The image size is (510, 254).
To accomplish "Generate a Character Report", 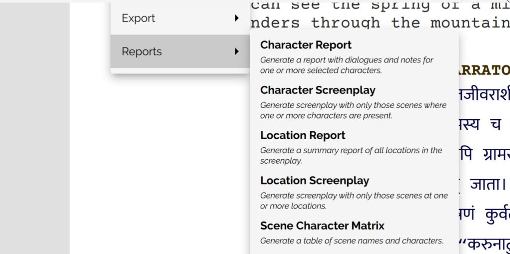I will click(306, 45).
